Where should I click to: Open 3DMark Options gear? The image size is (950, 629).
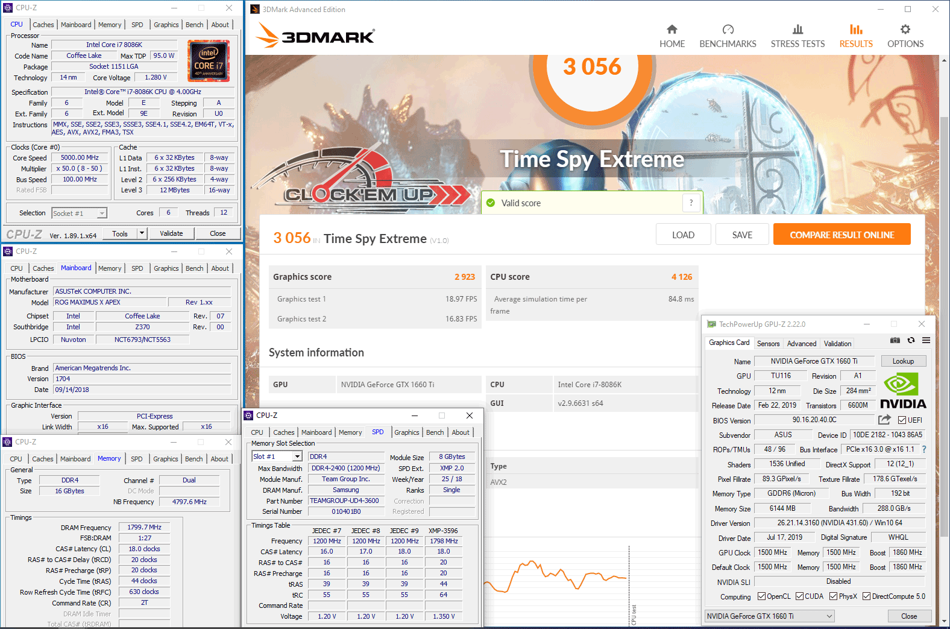[x=905, y=36]
